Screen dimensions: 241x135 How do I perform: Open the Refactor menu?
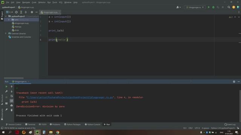42,2
